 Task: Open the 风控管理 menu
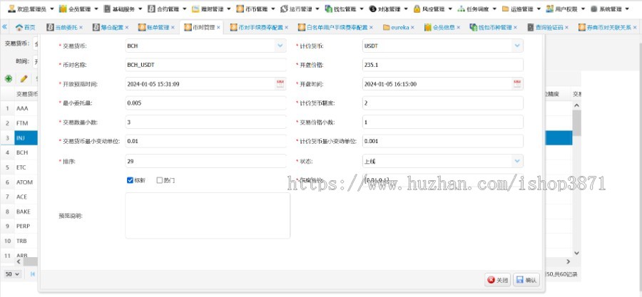[433, 9]
